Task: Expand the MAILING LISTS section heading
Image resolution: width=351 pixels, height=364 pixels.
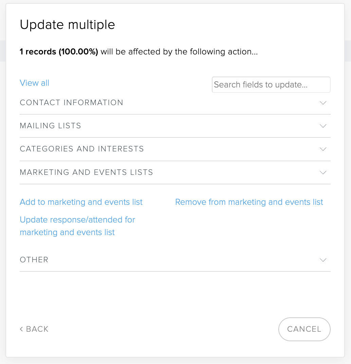Action: pyautogui.click(x=50, y=126)
